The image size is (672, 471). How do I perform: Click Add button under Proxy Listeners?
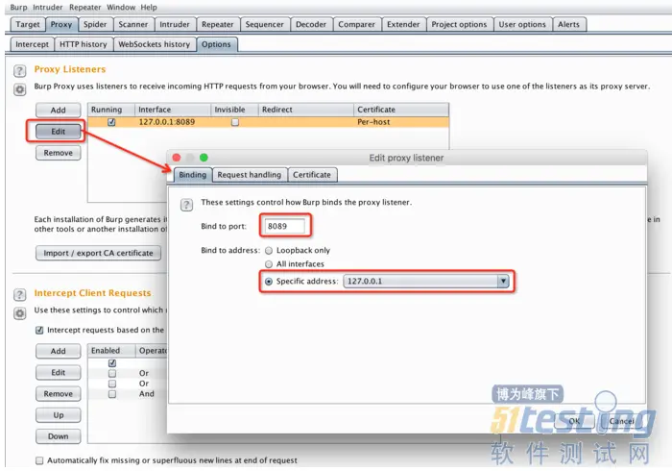[59, 111]
